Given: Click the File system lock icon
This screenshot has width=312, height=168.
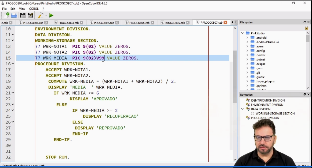Looking at the screenshot, I should click(x=306, y=28).
